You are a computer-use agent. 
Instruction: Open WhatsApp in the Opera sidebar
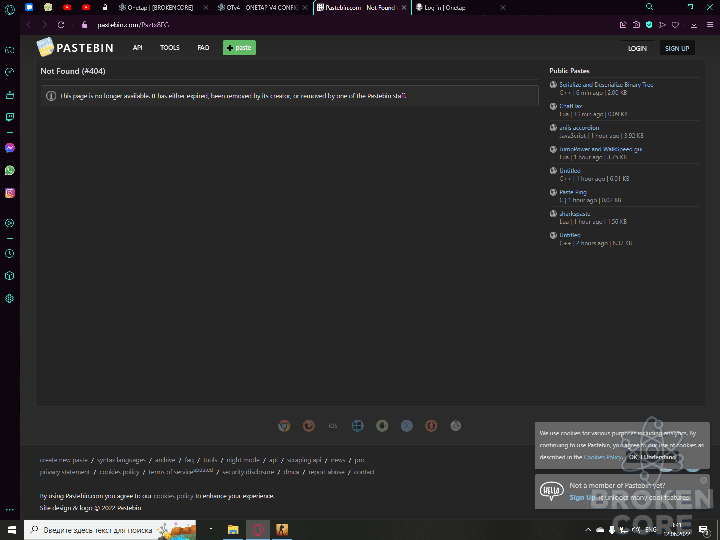pyautogui.click(x=10, y=170)
